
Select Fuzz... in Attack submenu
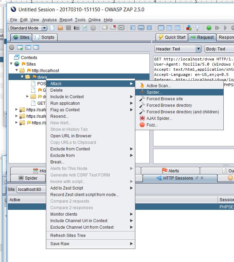click(x=179, y=125)
